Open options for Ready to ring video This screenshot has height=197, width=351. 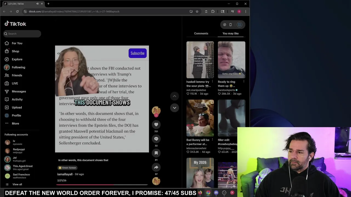tap(244, 82)
